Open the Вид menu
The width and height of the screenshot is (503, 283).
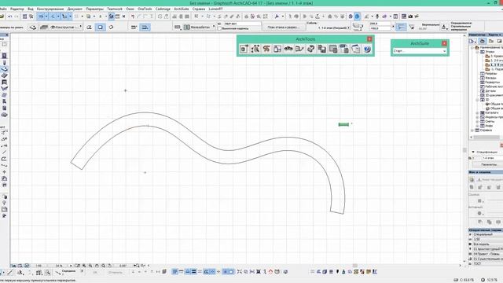[31, 9]
